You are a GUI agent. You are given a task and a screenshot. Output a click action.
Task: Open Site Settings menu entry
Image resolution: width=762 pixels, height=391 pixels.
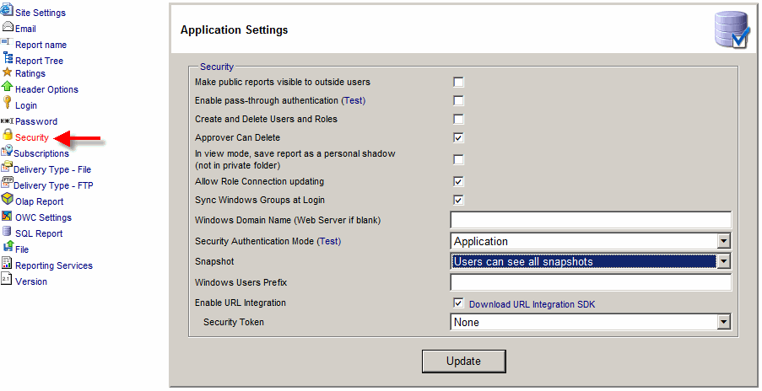click(x=41, y=13)
